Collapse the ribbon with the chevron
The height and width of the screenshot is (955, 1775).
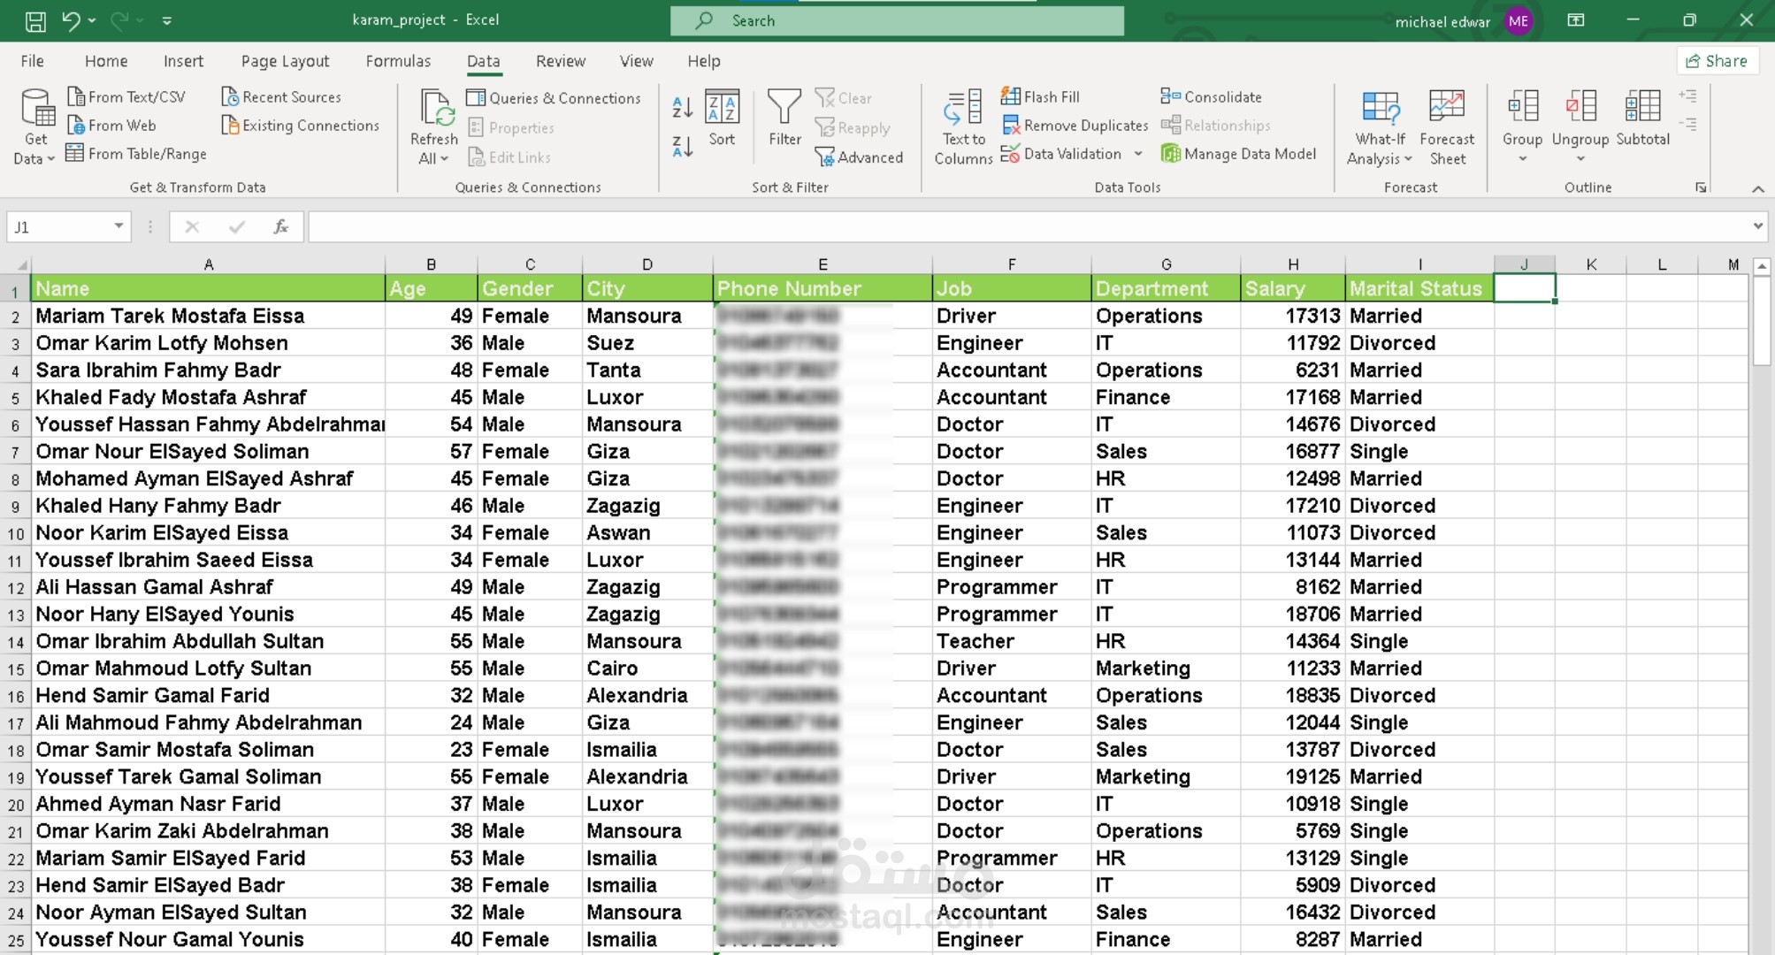point(1757,188)
